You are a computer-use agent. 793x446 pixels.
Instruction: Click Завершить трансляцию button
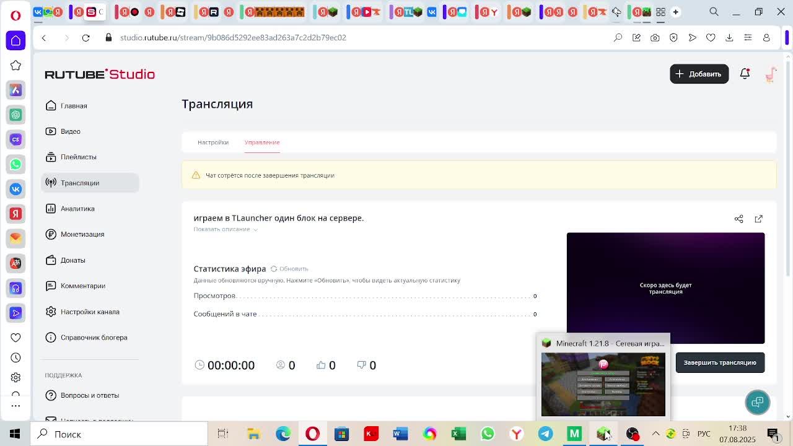[720, 362]
